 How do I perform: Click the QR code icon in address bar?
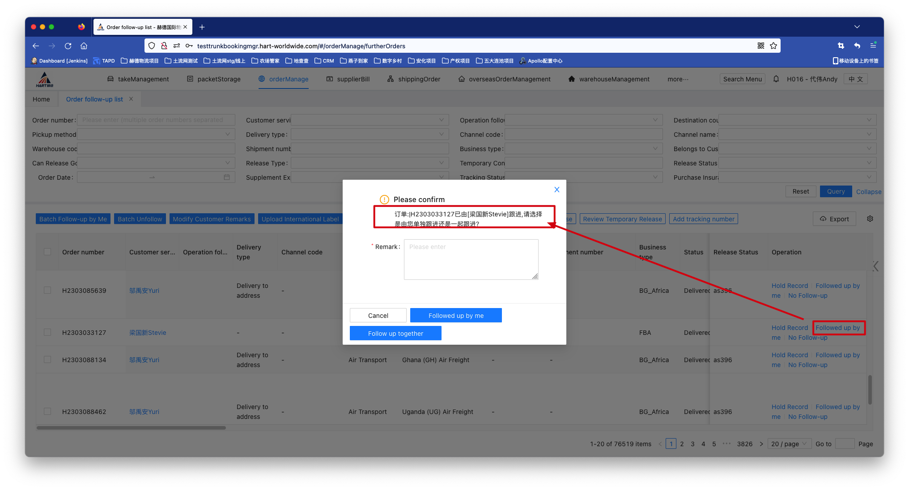(x=760, y=46)
